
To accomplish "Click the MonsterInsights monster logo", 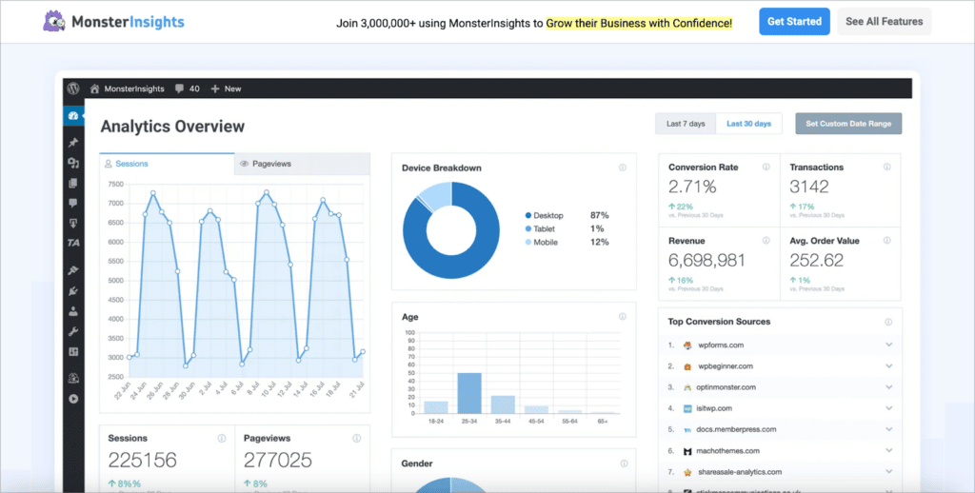I will coord(54,21).
